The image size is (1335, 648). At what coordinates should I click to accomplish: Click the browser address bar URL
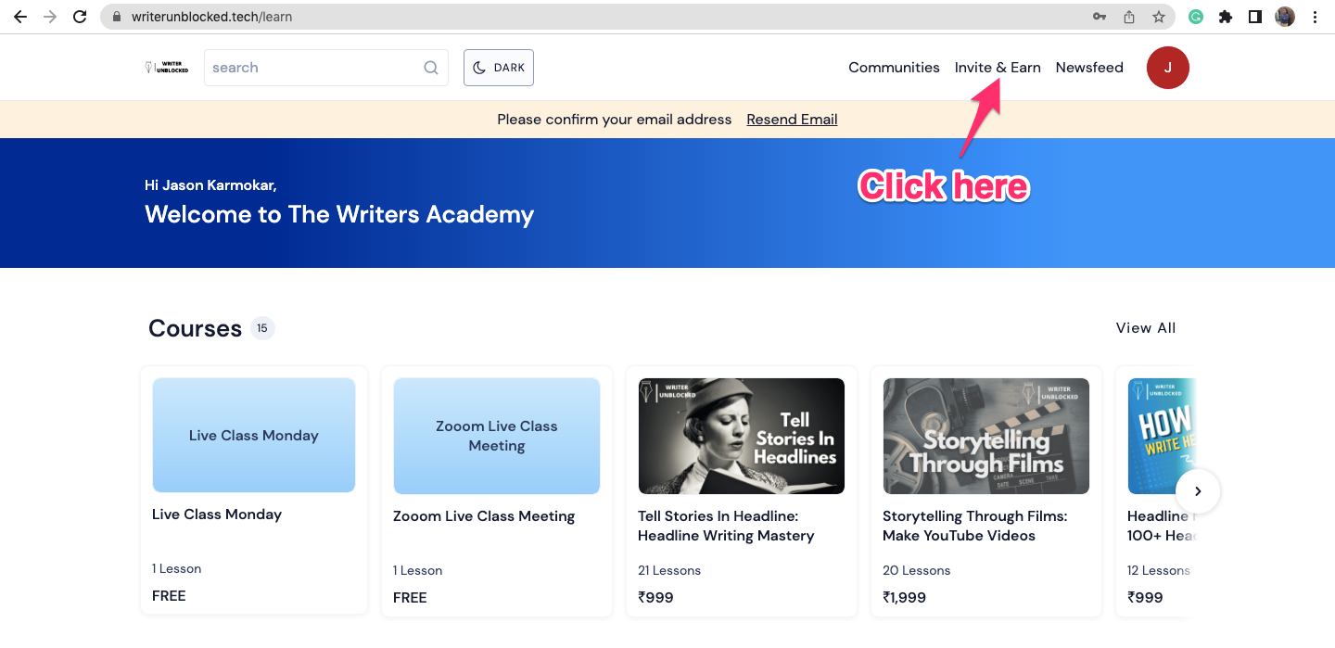pos(212,17)
